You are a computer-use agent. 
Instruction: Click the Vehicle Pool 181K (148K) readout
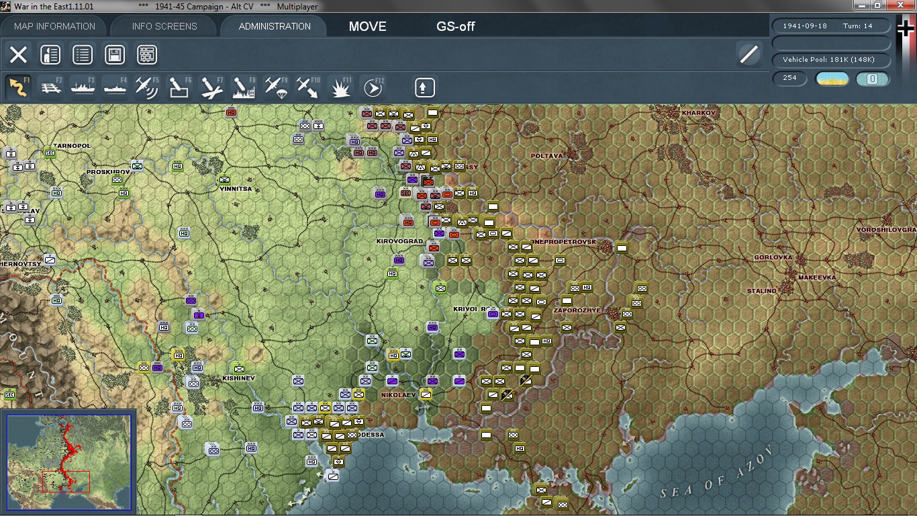tap(832, 60)
